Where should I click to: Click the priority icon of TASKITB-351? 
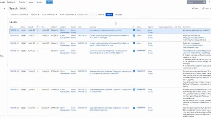coord(38,89)
